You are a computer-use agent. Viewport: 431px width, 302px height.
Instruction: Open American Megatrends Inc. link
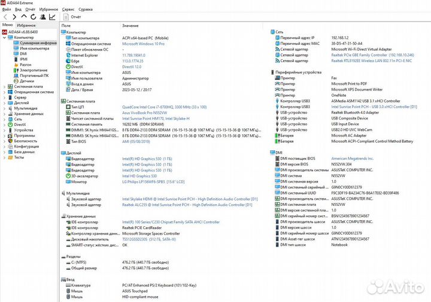click(353, 159)
